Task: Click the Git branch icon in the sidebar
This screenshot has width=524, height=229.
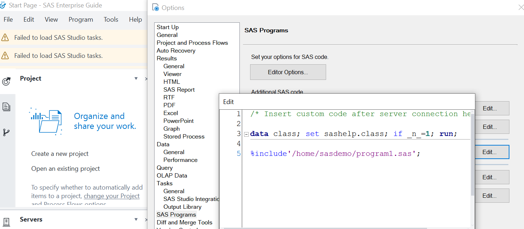Action: [6, 132]
